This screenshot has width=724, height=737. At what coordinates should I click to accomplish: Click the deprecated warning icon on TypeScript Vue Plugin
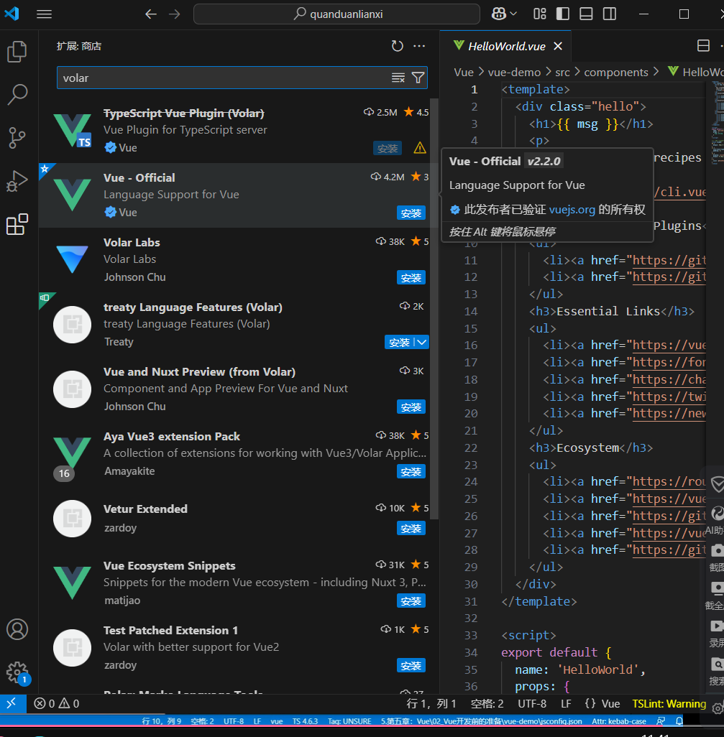(420, 149)
